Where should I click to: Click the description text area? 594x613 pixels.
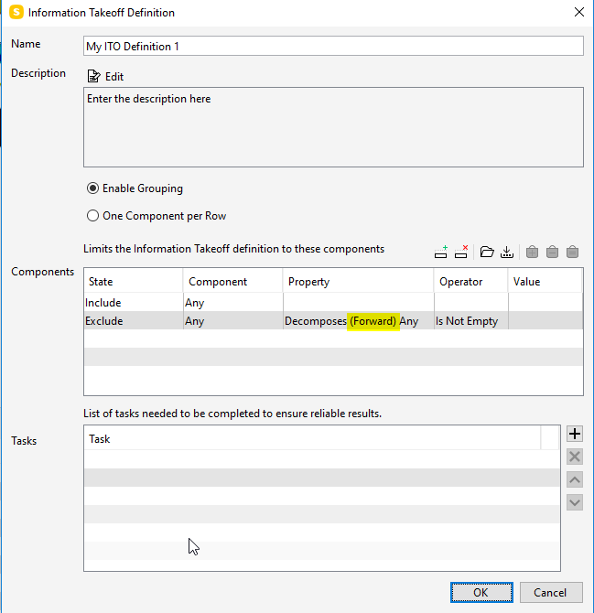[x=333, y=127]
